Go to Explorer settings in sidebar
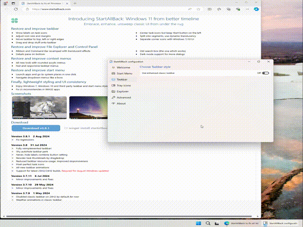Screen dimensions: 303x227 (x=120, y=91)
